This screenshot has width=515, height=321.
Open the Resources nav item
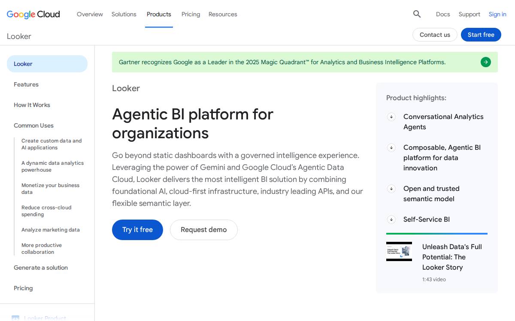click(x=223, y=14)
